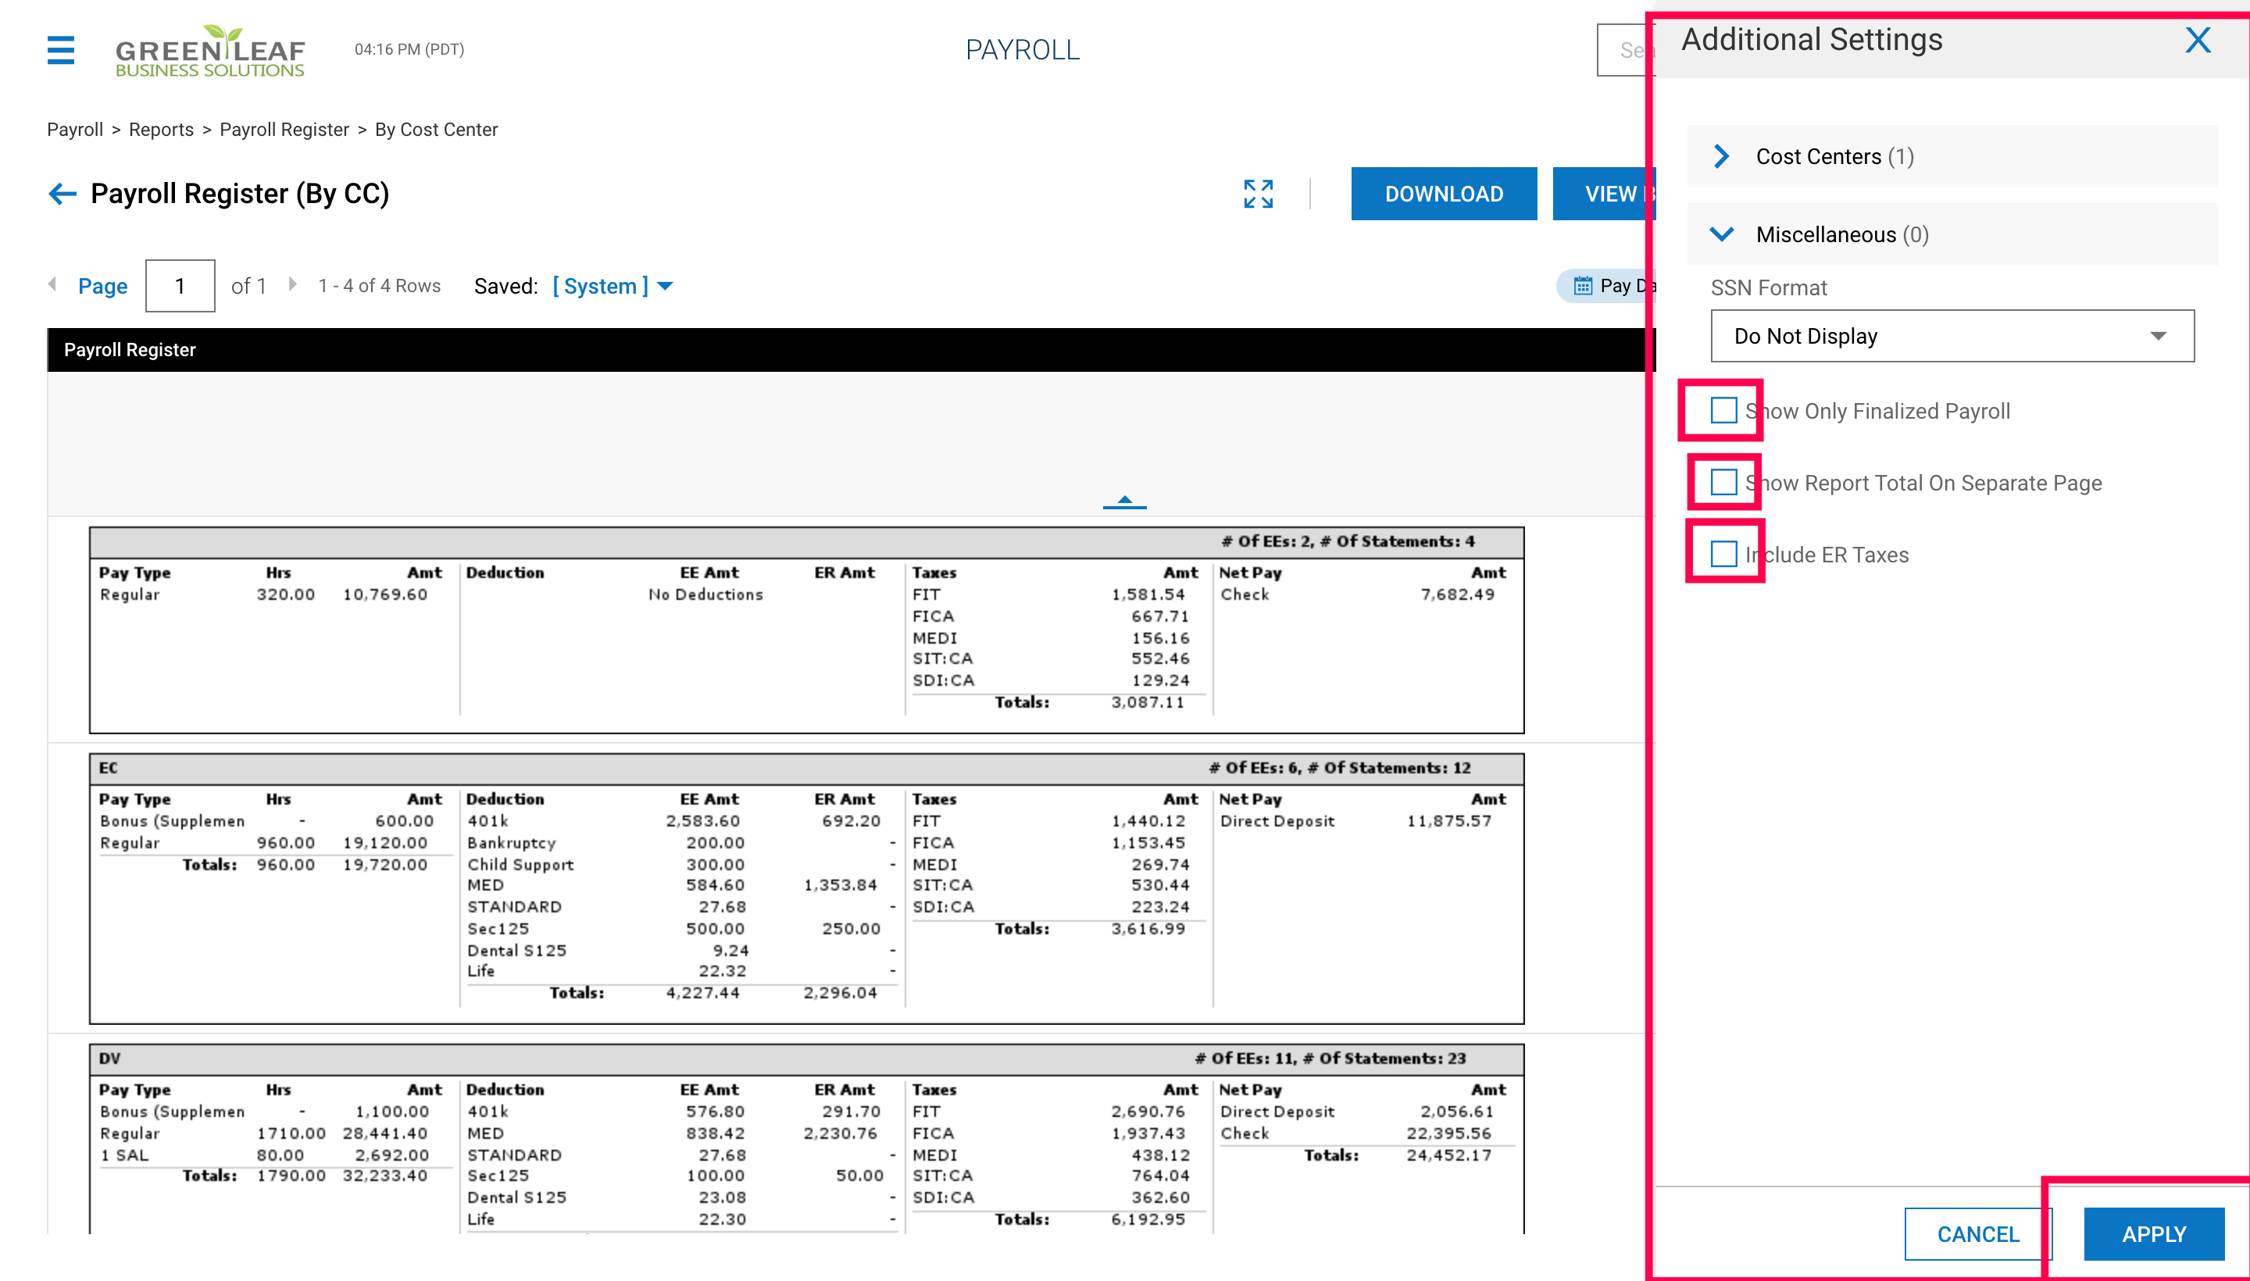The image size is (2250, 1281).
Task: Open the SSN Format dropdown
Action: click(x=1951, y=336)
